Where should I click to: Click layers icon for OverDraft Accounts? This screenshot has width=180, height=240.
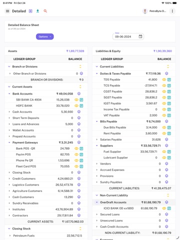[166, 202]
